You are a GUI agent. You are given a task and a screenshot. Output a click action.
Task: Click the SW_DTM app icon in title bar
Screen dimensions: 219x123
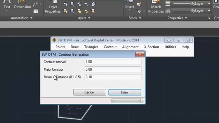[54, 40]
